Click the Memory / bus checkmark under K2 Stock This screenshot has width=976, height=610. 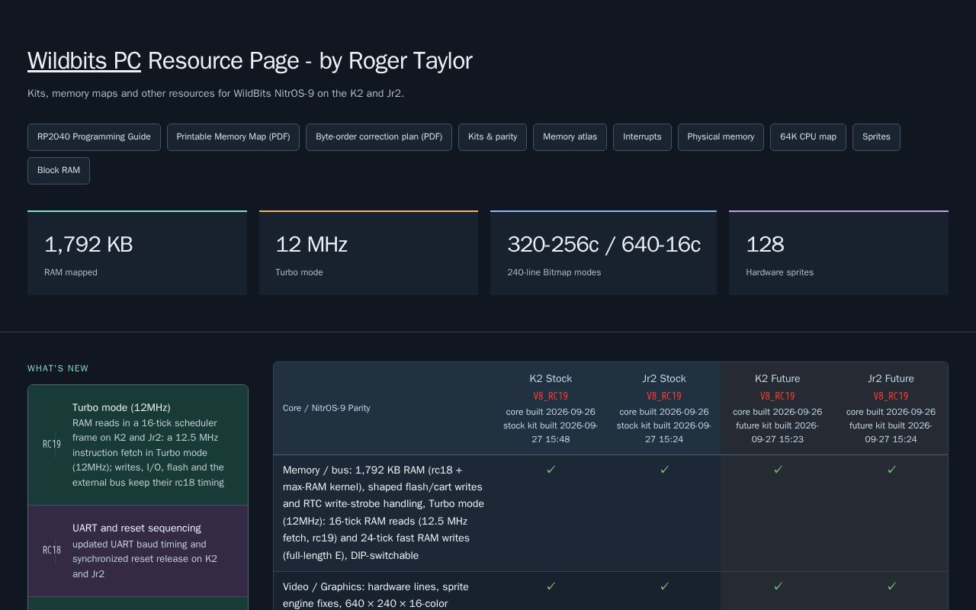[x=551, y=470]
